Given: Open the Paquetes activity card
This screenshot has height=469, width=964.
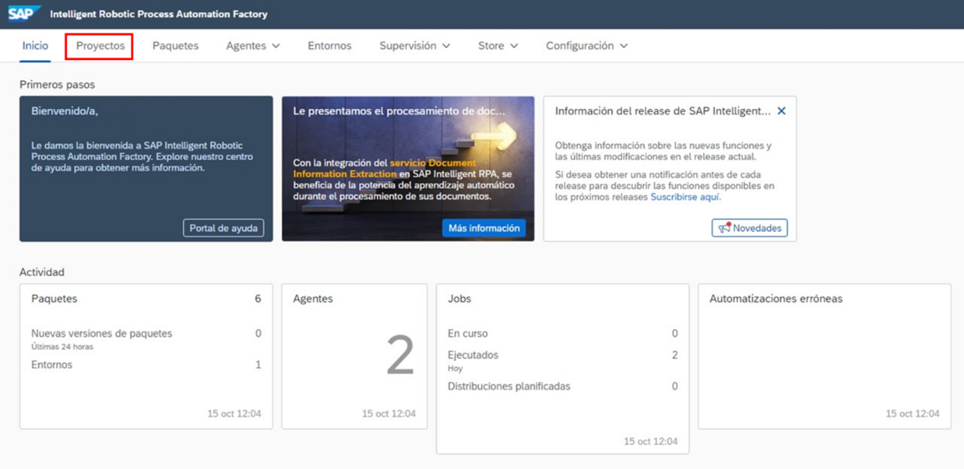Looking at the screenshot, I should tap(146, 356).
